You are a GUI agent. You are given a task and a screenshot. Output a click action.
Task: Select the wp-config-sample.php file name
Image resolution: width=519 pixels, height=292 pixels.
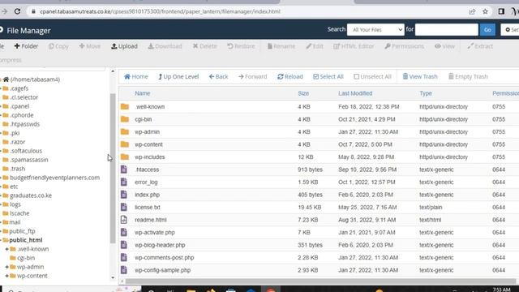[x=162, y=270]
